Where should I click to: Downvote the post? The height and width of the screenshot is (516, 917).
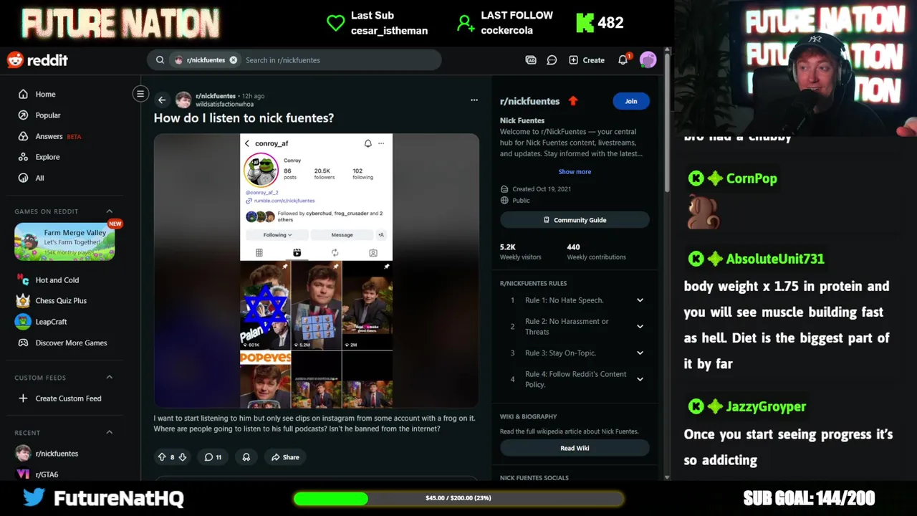click(183, 457)
